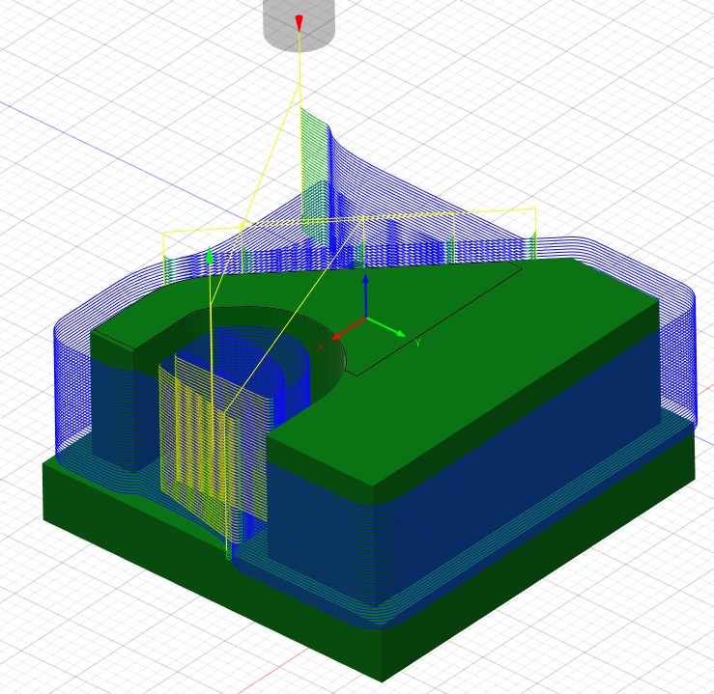
Task: Click the red X axis arrow
Action: pyautogui.click(x=349, y=328)
